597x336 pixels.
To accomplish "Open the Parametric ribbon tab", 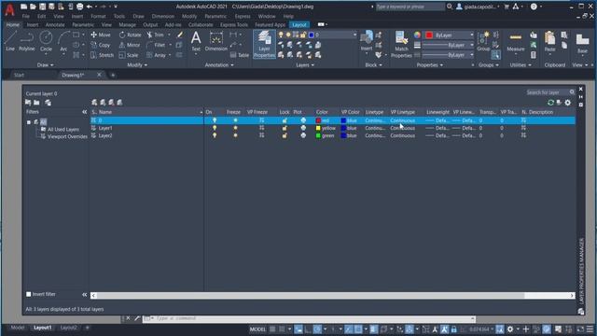I will [x=83, y=25].
